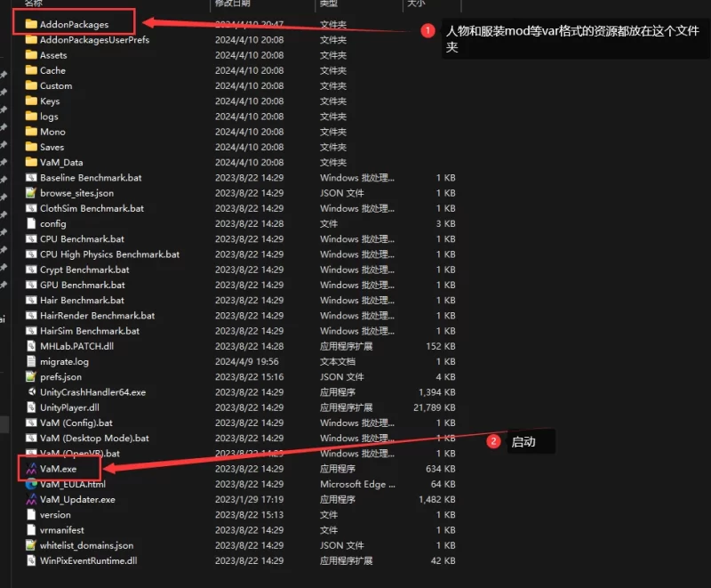The width and height of the screenshot is (711, 588).
Task: Click the browse_sites.json file icon
Action: click(31, 193)
